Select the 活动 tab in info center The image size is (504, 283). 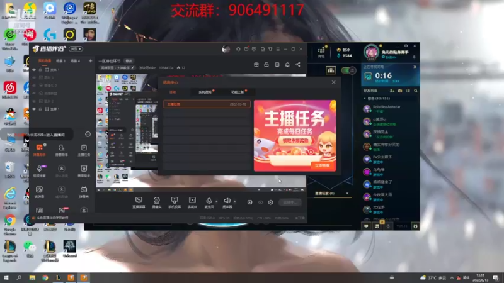(173, 92)
